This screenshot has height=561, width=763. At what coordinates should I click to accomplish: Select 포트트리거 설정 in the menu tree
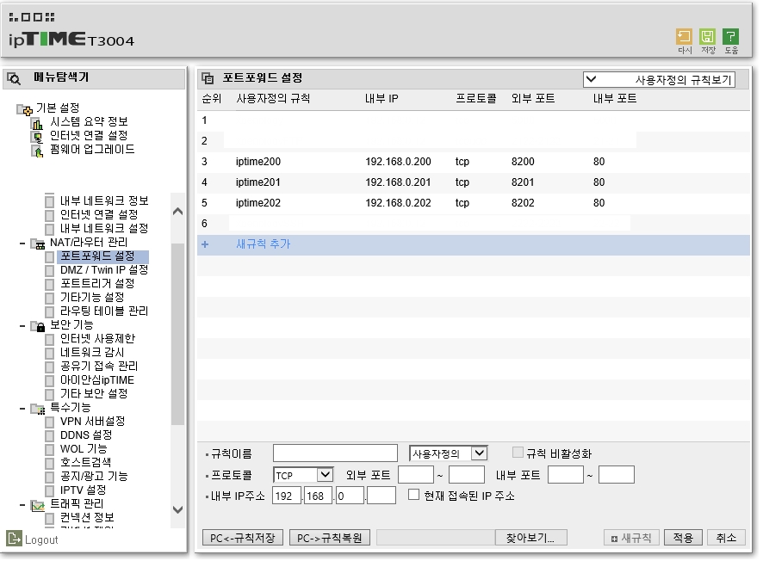tap(97, 284)
